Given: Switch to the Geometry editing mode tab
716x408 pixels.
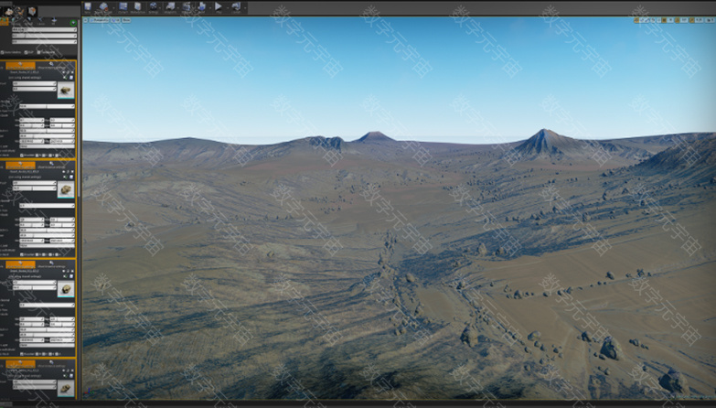Looking at the screenshot, I should click(x=32, y=11).
